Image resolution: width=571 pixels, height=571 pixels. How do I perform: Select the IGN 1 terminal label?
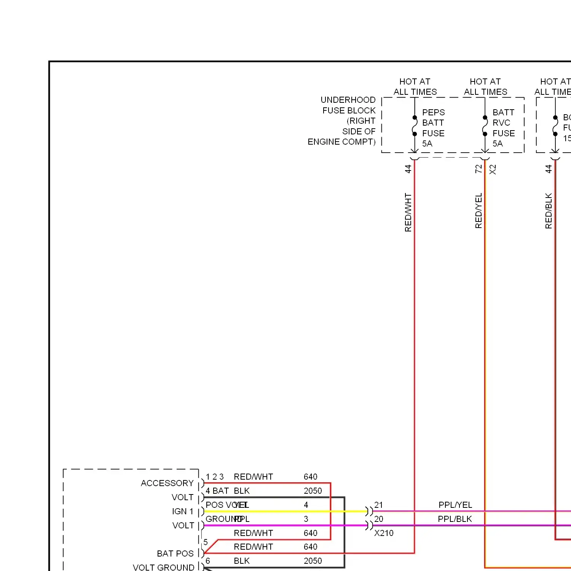click(183, 511)
